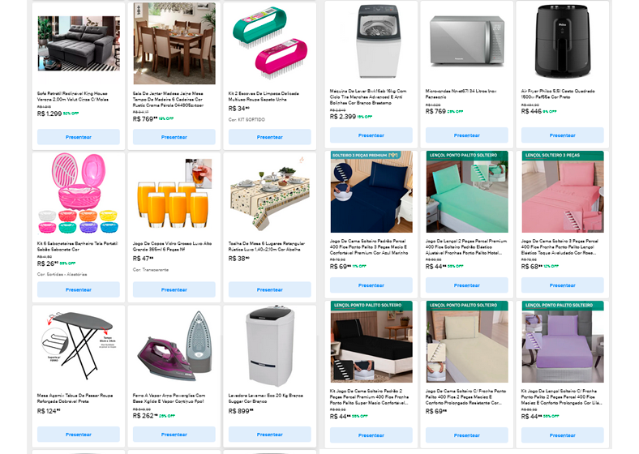
Task: Open the lilac bed sheet product image
Action: [563, 341]
